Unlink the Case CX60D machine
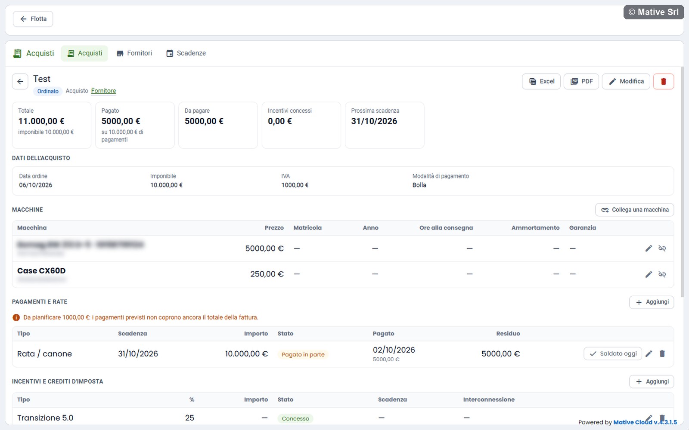 pos(662,274)
